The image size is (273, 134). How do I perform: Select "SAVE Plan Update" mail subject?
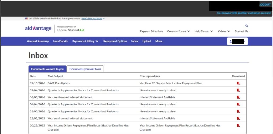tap(59, 83)
